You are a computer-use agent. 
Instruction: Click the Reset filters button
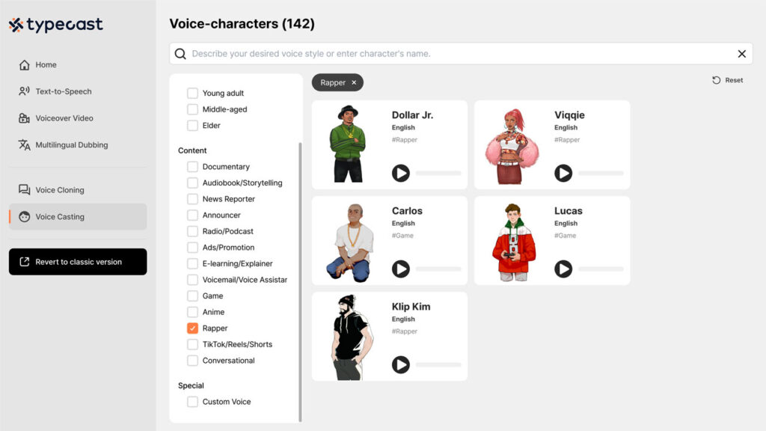tap(726, 79)
